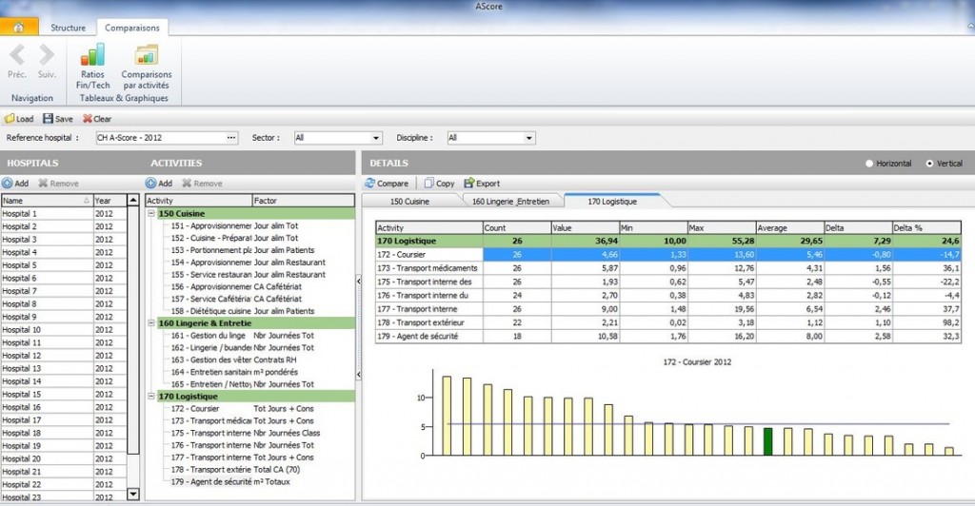Collapse the 150 Cuisine group

[x=151, y=214]
